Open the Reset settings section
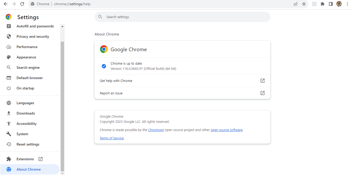353x175 pixels. click(x=28, y=144)
